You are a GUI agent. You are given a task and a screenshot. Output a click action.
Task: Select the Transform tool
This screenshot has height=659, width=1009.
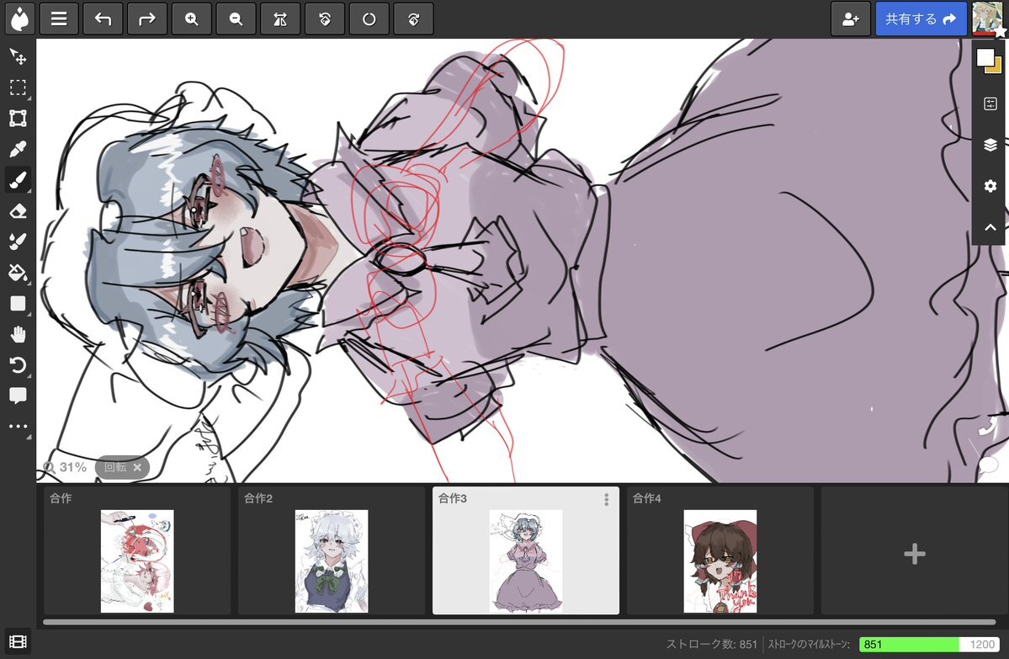tap(18, 119)
